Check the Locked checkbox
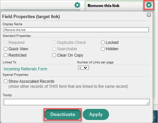Viewport: 158px width, 123px height. click(103, 43)
